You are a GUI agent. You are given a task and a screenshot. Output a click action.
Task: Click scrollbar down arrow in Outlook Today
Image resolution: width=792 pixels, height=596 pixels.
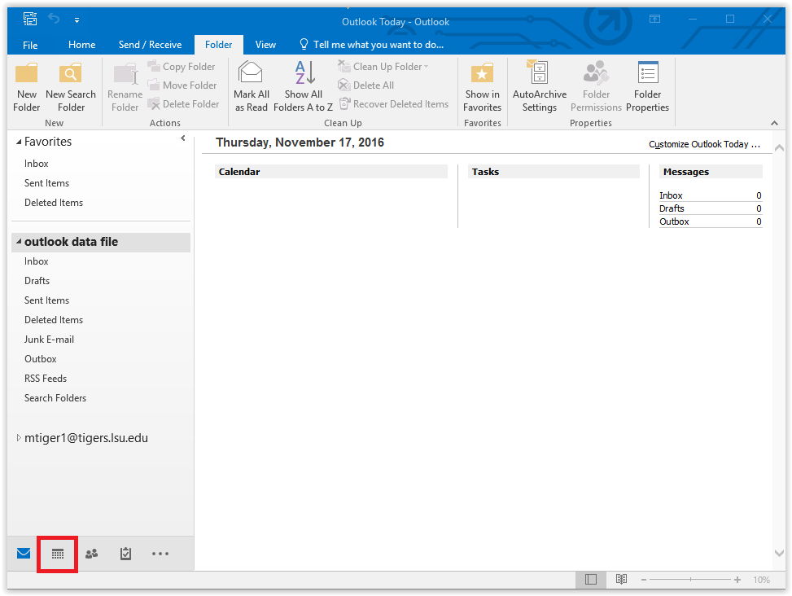tap(779, 553)
